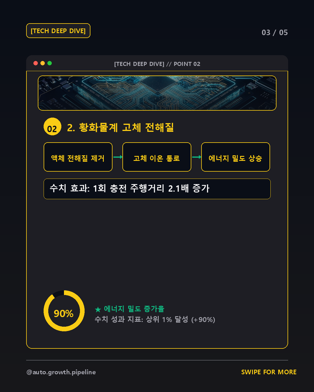Viewport: 314px width, 392px height.
Task: Click the 수치 효과 주행거리 2.1배 증가 bar
Action: pyautogui.click(x=157, y=189)
